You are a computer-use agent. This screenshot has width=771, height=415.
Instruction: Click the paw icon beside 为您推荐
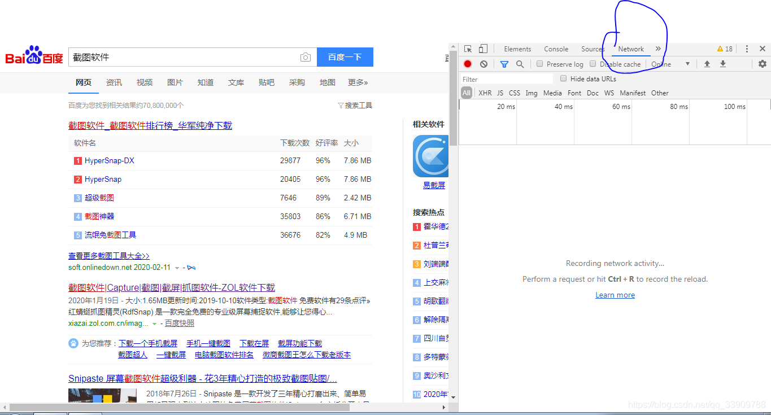click(x=73, y=343)
